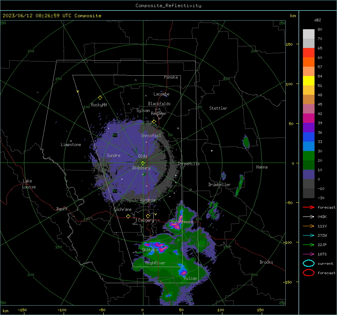The height and width of the screenshot is (315, 337).
Task: Click the cyan current ellipse icon
Action: pyautogui.click(x=309, y=263)
